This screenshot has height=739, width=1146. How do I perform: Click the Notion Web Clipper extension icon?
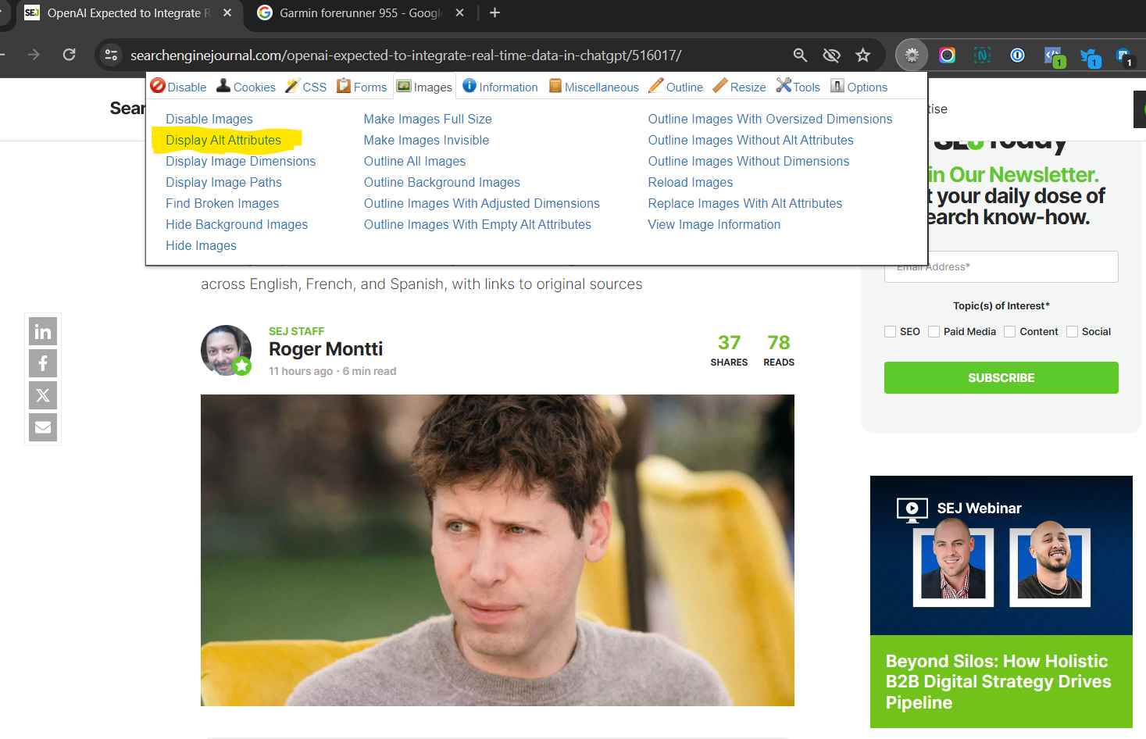pyautogui.click(x=982, y=55)
